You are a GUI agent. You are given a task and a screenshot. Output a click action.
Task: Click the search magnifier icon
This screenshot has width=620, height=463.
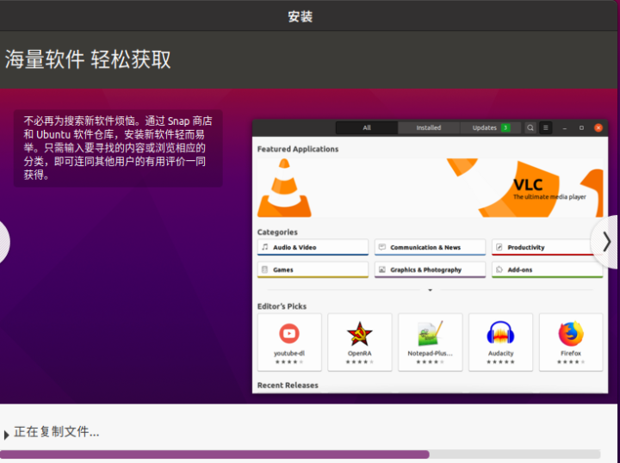coord(530,127)
